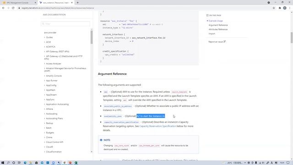Open the Action Center notification icon
293x165 pixels.
pos(288,163)
